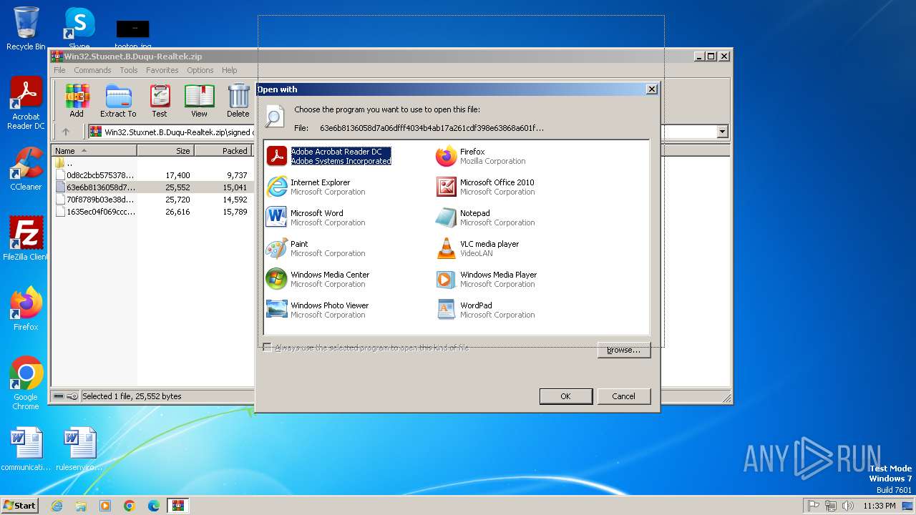Click WinRAR Delete toolbar icon
The image size is (916, 515).
click(x=238, y=101)
